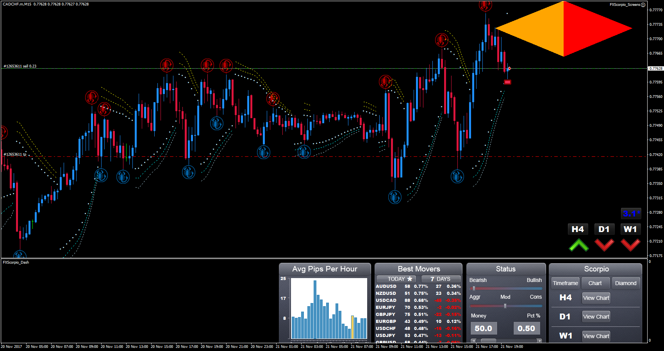
Task: Click the green H4 up-arrow trend icon
Action: [578, 245]
